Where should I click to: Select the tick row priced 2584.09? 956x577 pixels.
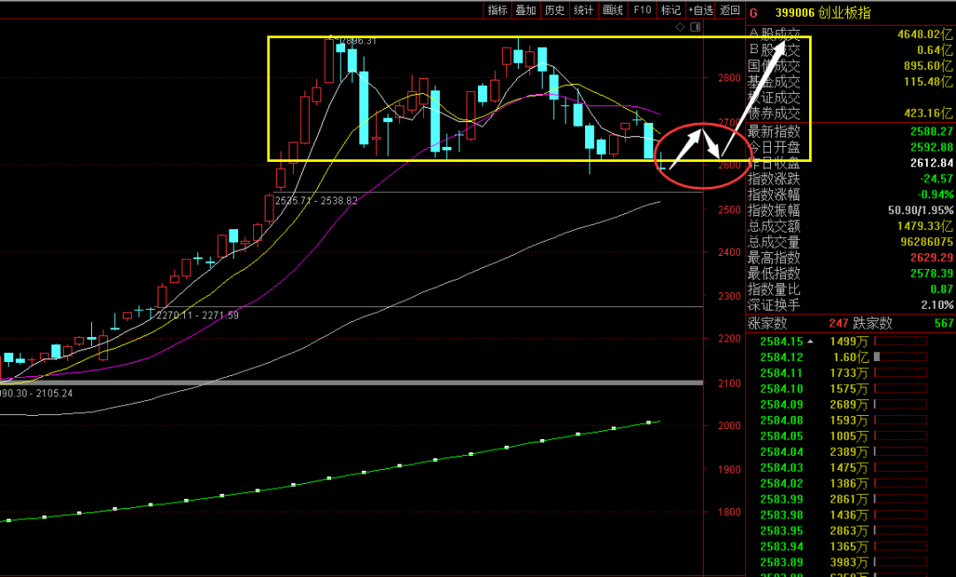(x=850, y=405)
